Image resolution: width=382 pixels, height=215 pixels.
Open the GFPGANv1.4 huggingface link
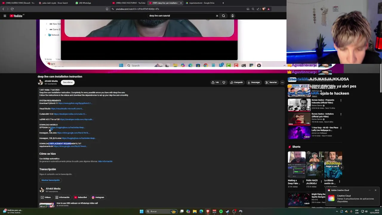tap(67, 128)
